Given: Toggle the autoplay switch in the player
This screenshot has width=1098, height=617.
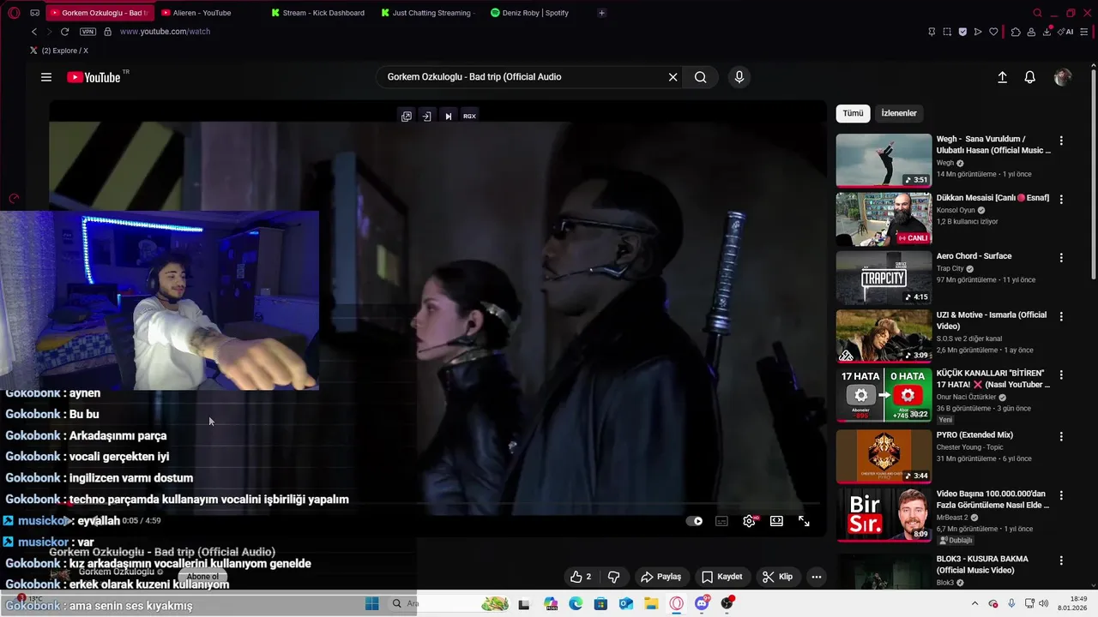Looking at the screenshot, I should point(695,521).
